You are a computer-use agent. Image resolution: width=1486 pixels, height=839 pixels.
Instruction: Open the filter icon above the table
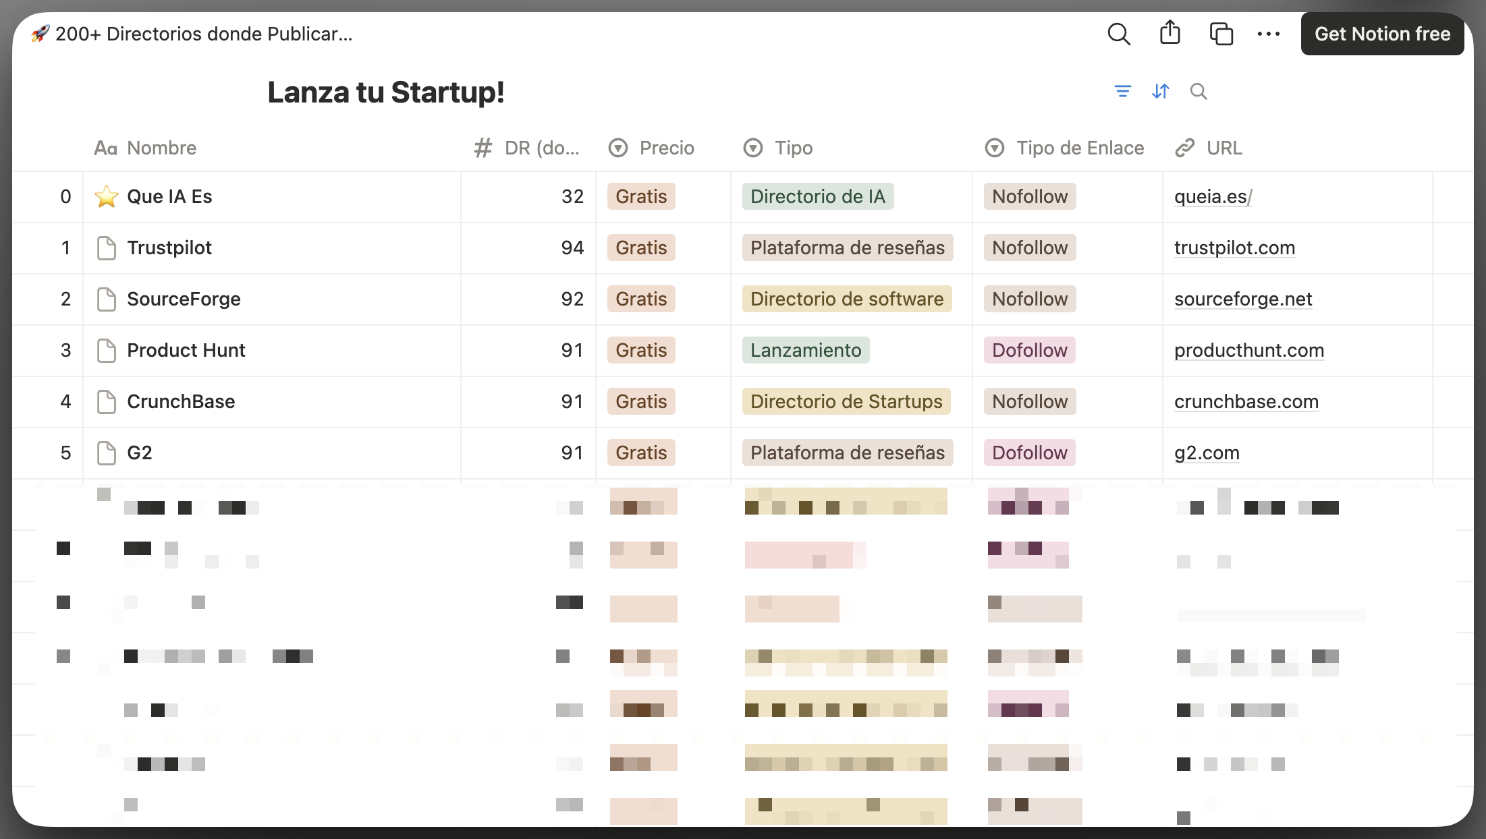1123,91
